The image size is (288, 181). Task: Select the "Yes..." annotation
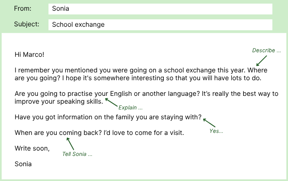(x=216, y=131)
